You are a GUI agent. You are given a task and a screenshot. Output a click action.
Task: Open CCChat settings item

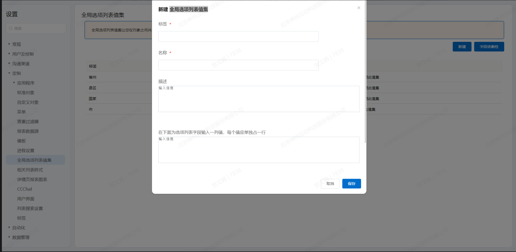[x=25, y=189]
